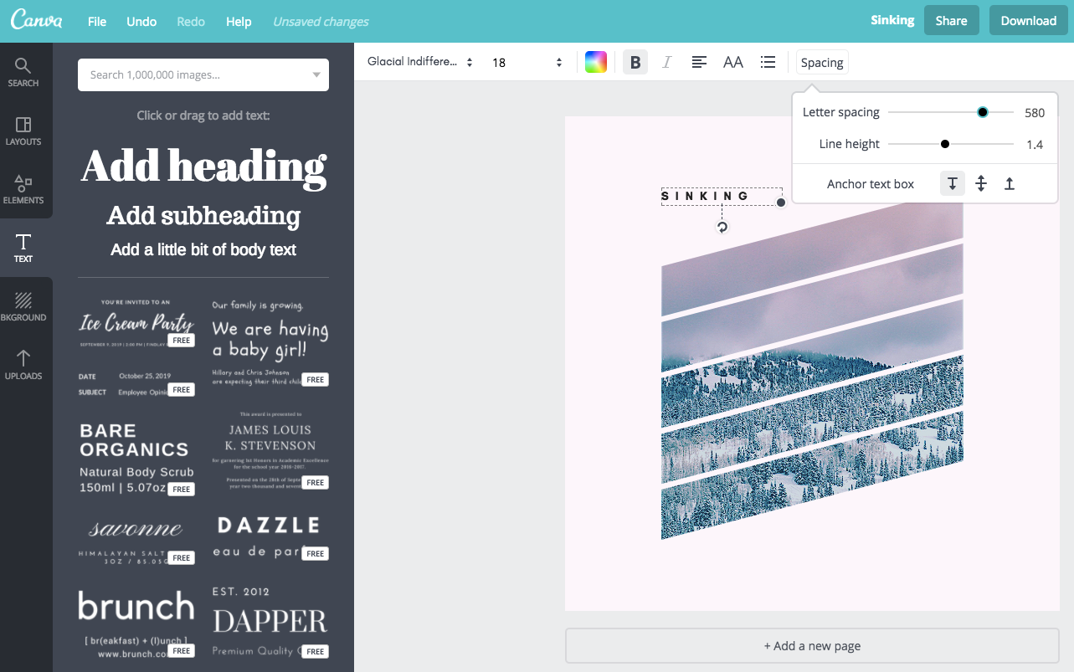Image resolution: width=1074 pixels, height=672 pixels.
Task: Toggle uppercase with the AA icon
Action: (733, 62)
